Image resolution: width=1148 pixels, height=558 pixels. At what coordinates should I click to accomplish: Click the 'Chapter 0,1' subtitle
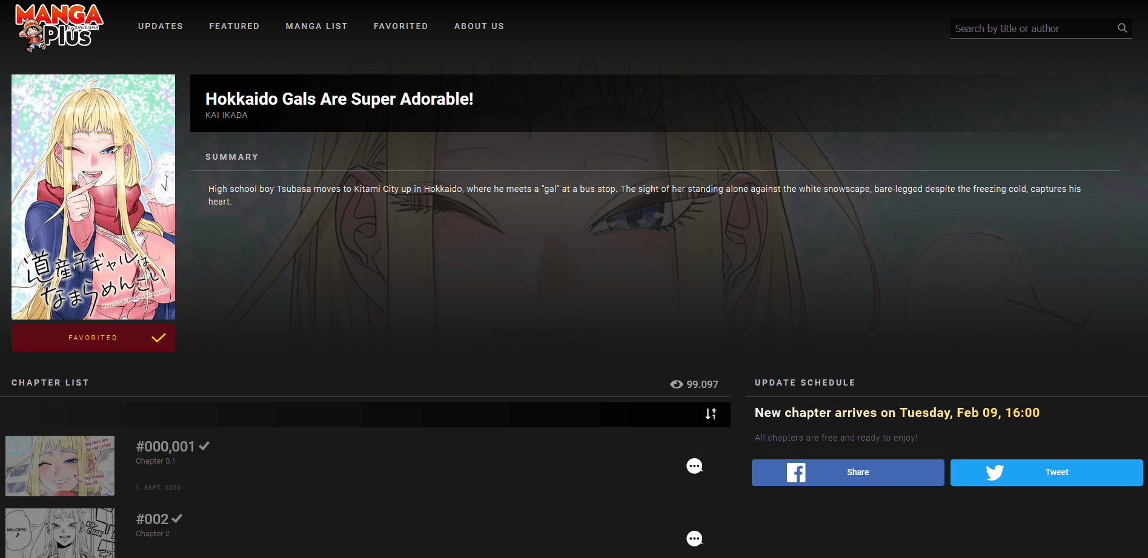point(155,461)
